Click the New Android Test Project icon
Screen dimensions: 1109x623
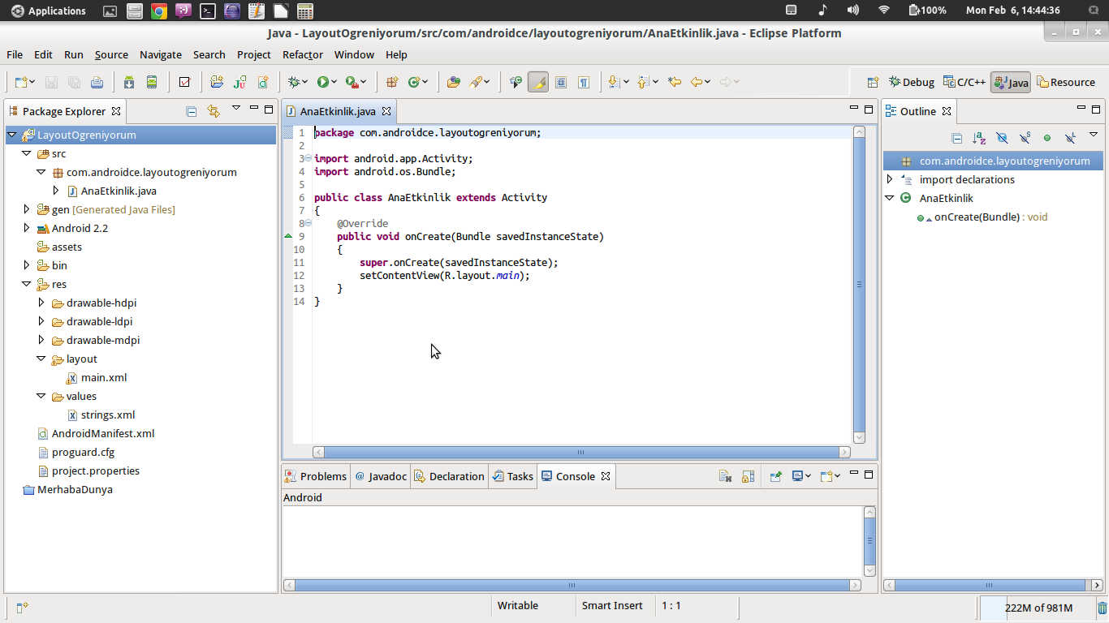click(239, 82)
